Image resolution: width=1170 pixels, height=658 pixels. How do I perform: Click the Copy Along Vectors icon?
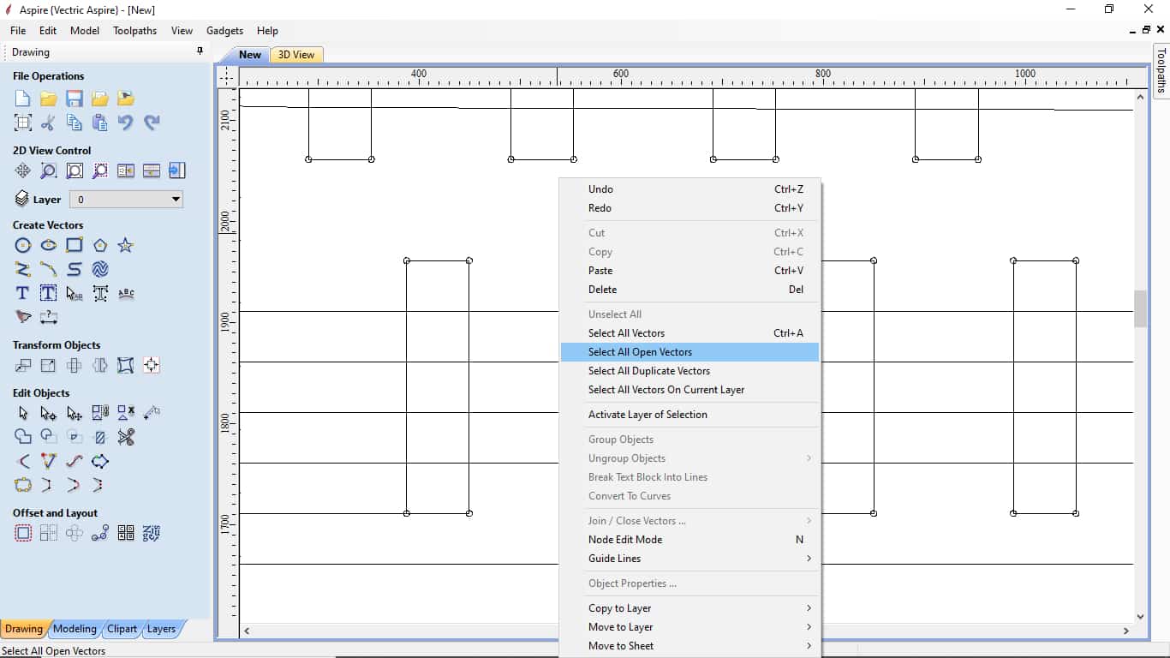[100, 533]
